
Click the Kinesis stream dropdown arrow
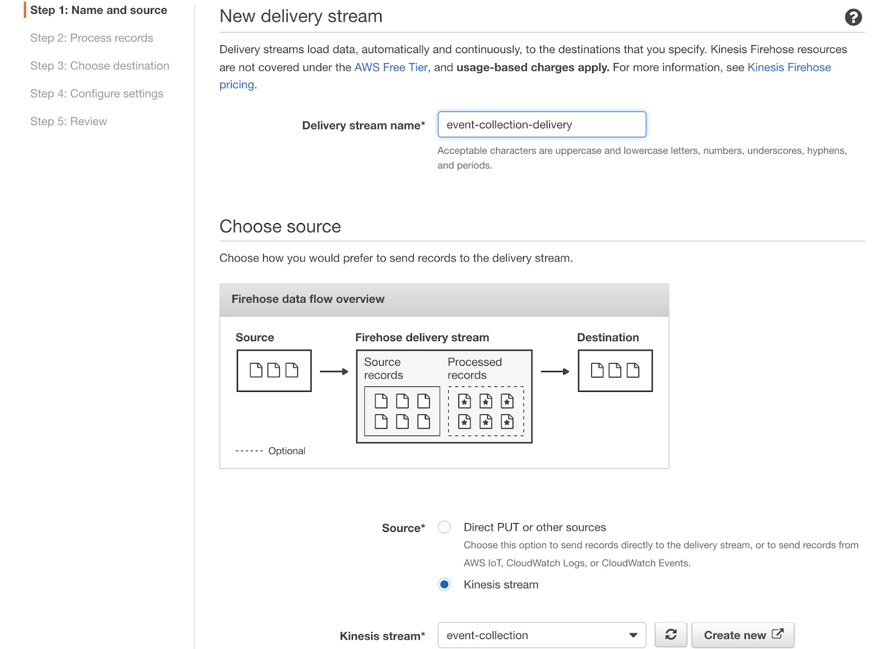point(633,635)
